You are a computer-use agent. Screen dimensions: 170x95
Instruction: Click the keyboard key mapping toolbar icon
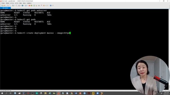click(39, 6)
